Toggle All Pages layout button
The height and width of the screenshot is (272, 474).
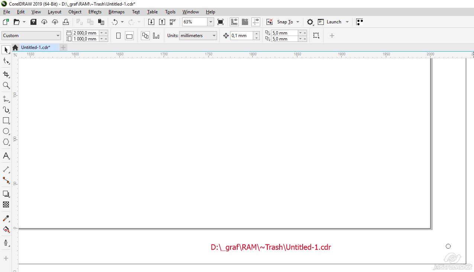pos(145,36)
